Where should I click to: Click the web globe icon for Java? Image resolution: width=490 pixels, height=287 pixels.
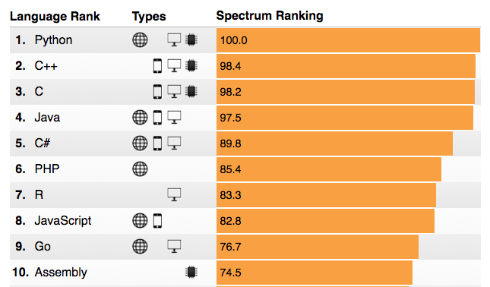pyautogui.click(x=140, y=118)
